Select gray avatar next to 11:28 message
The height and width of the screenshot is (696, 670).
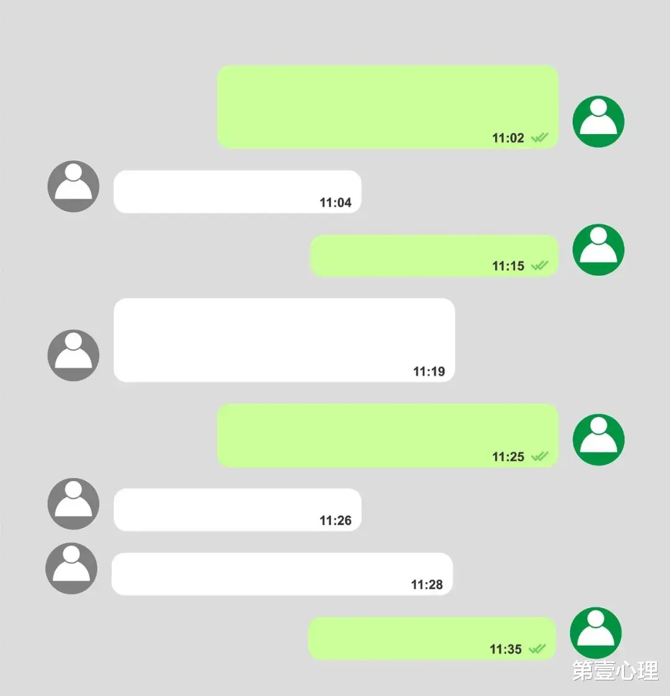coord(71,568)
